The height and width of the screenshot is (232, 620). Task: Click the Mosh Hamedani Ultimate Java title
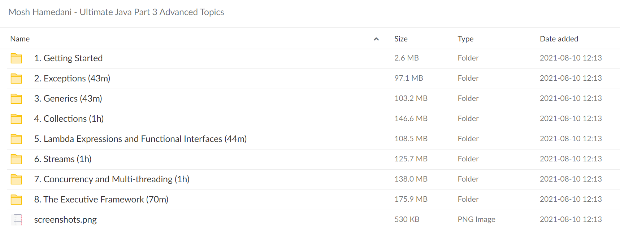coord(116,12)
